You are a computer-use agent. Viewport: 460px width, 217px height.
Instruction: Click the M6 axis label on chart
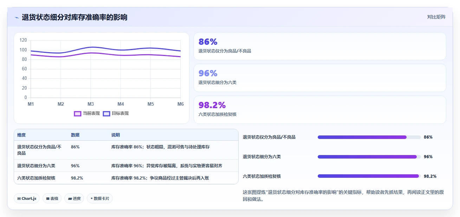[180, 104]
